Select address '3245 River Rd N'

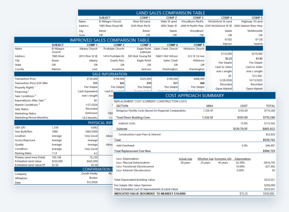[140, 26]
